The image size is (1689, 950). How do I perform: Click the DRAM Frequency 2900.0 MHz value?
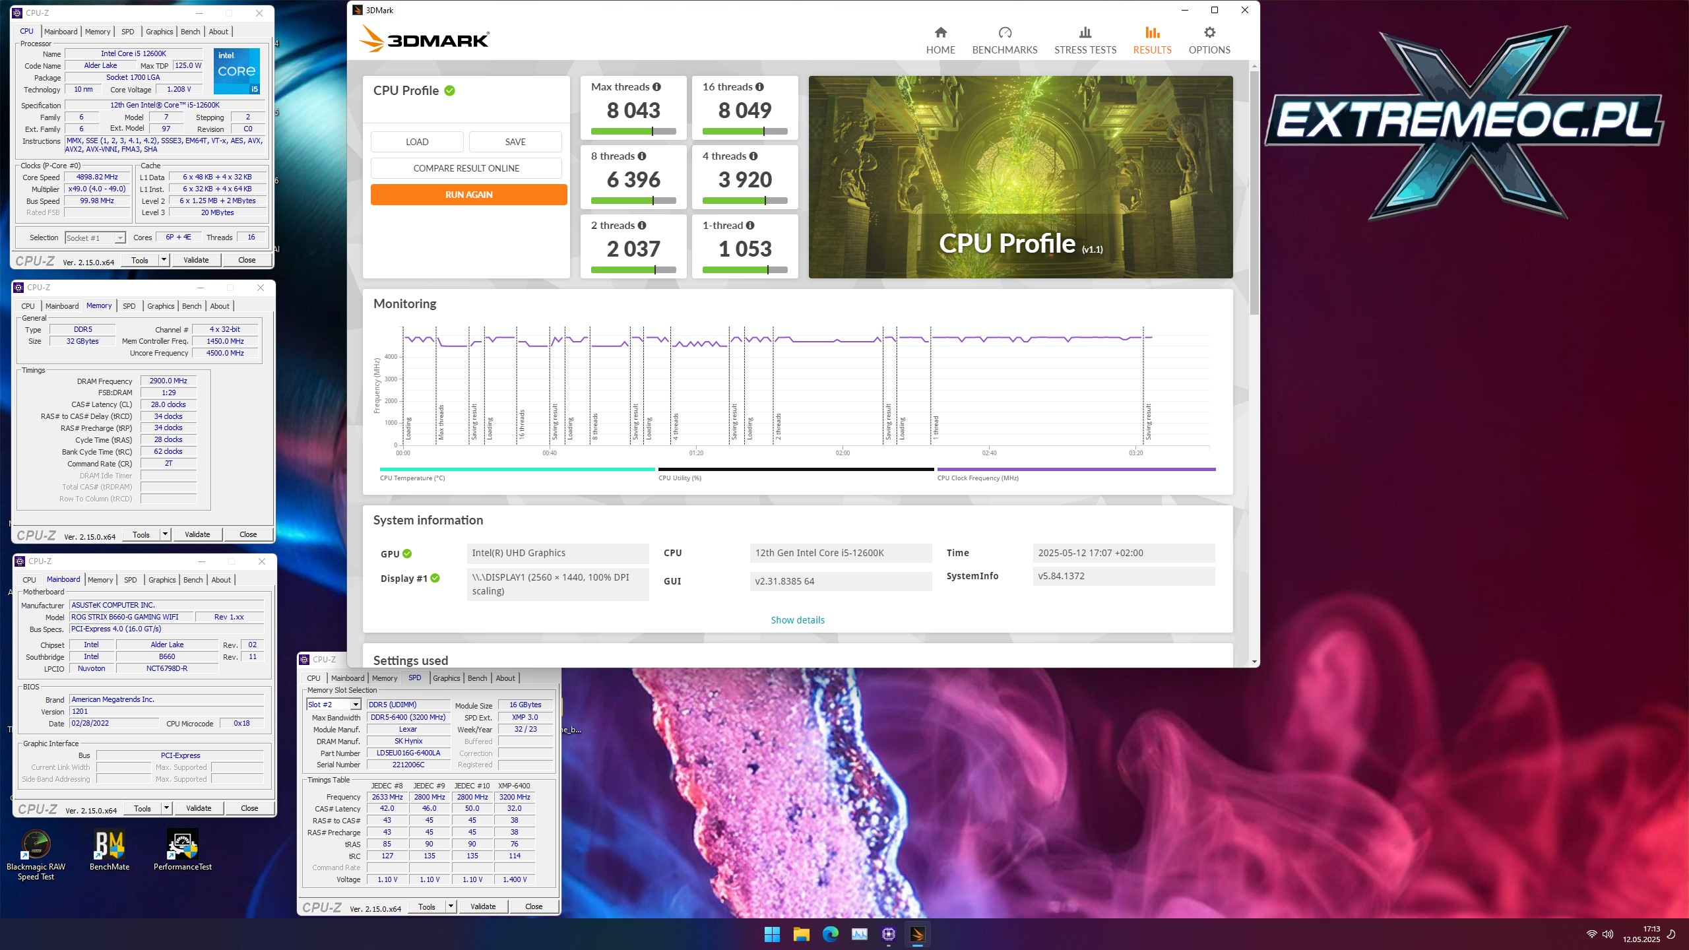(x=168, y=381)
